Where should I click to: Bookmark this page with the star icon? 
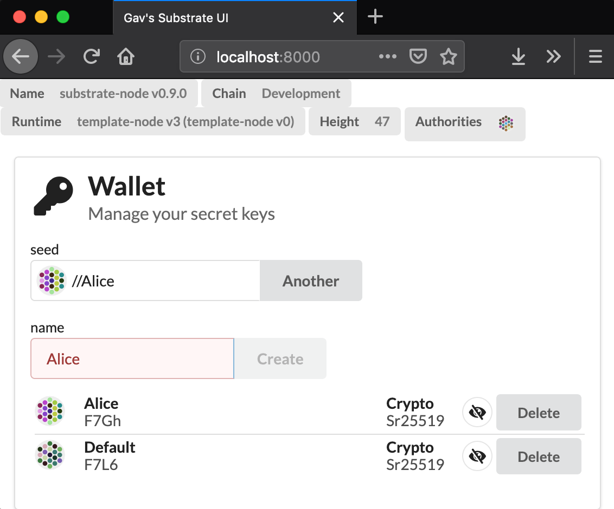pyautogui.click(x=449, y=57)
